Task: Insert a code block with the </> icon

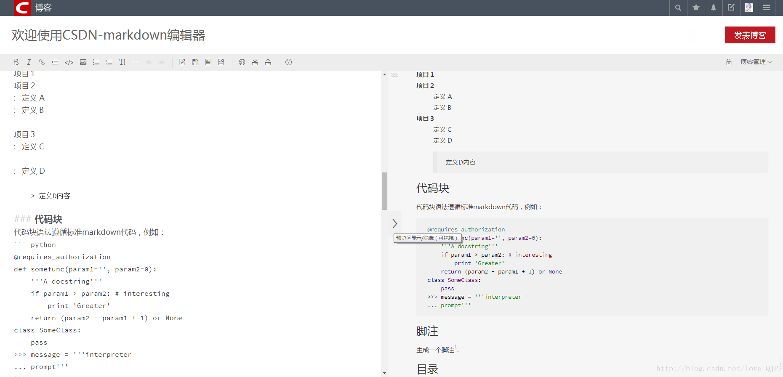Action: point(69,62)
